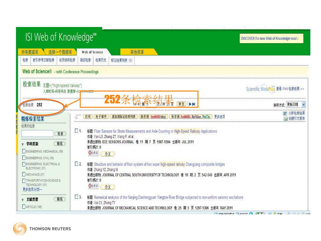Click the 创建引文报告 citation report icon
Screen dimensions: 321x241
tap(286, 119)
